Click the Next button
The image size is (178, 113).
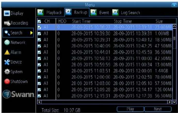[158, 109]
